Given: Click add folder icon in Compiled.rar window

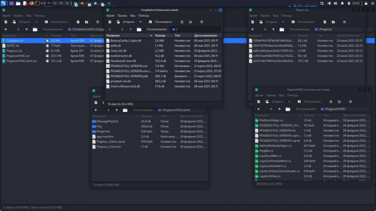Looking at the screenshot, I should [x=191, y=22].
